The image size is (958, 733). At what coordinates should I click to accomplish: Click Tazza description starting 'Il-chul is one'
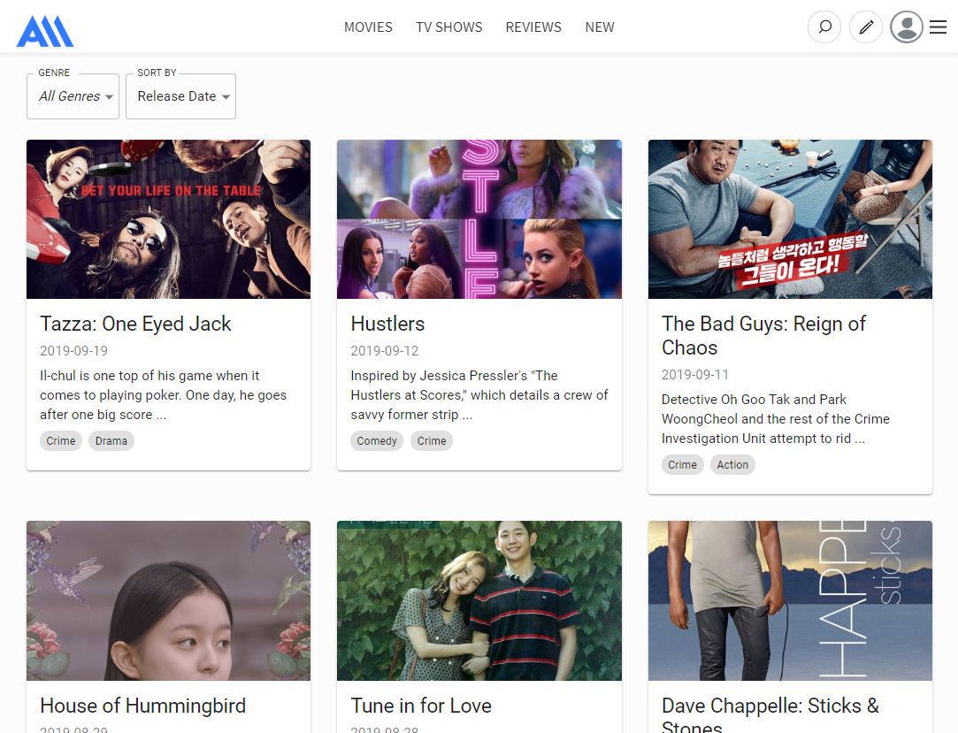[163, 395]
